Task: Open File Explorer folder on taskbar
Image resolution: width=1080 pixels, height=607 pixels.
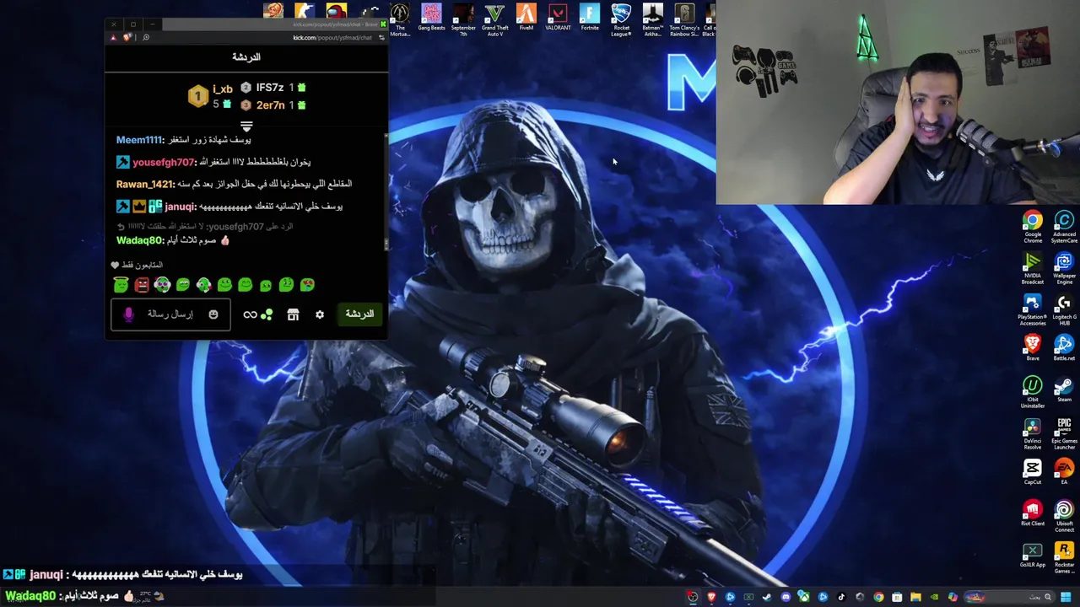Action: click(x=915, y=597)
